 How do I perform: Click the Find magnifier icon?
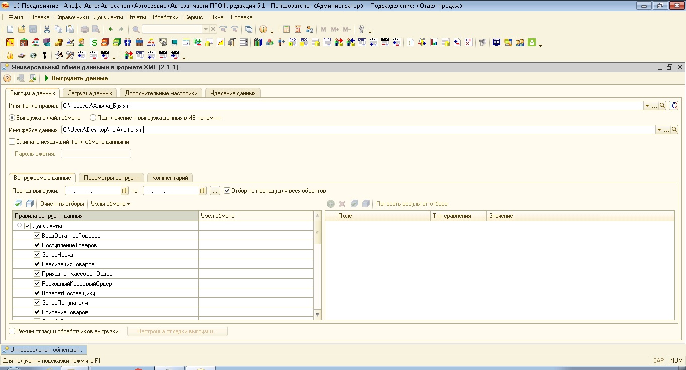(136, 29)
